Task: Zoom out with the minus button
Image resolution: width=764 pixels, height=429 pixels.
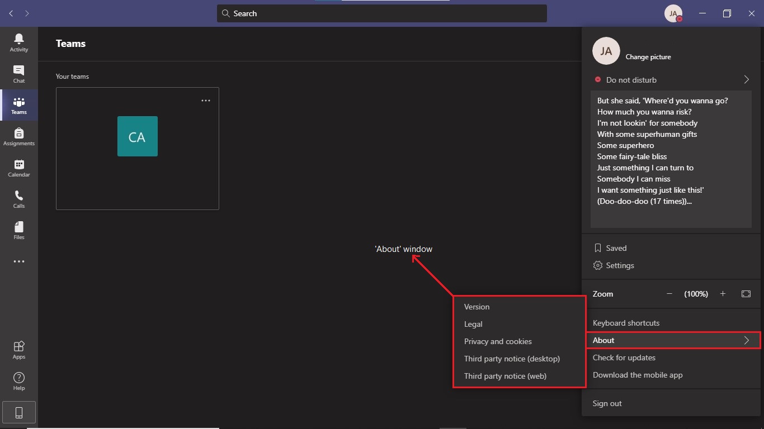Action: [x=669, y=294]
